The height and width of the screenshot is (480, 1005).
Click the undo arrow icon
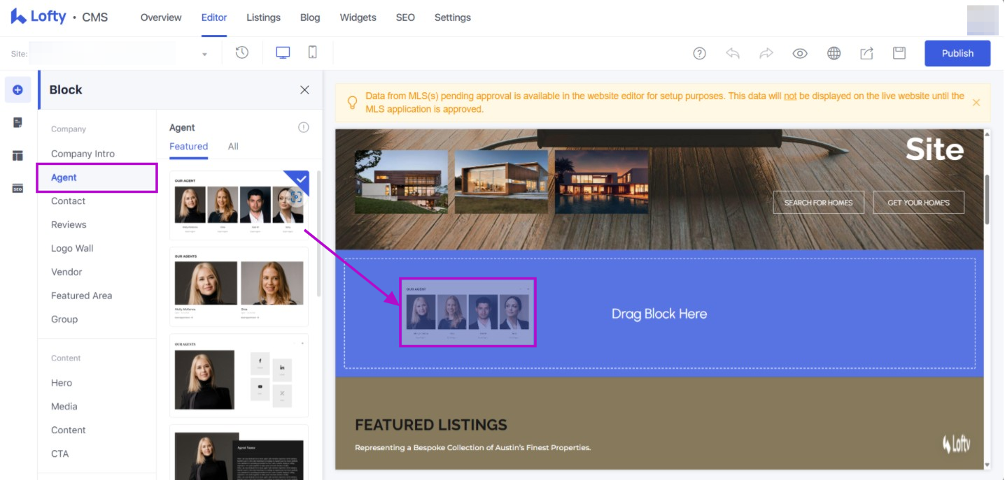tap(733, 54)
